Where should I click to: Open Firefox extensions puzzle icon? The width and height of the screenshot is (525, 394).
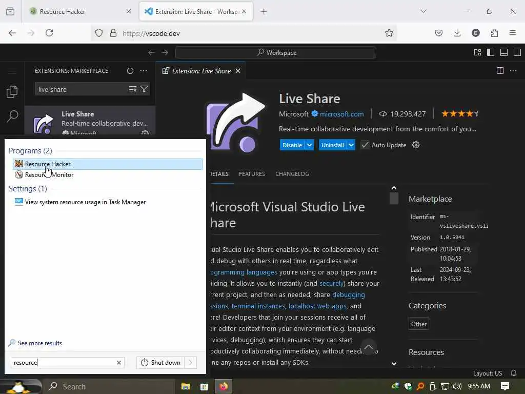(x=494, y=33)
